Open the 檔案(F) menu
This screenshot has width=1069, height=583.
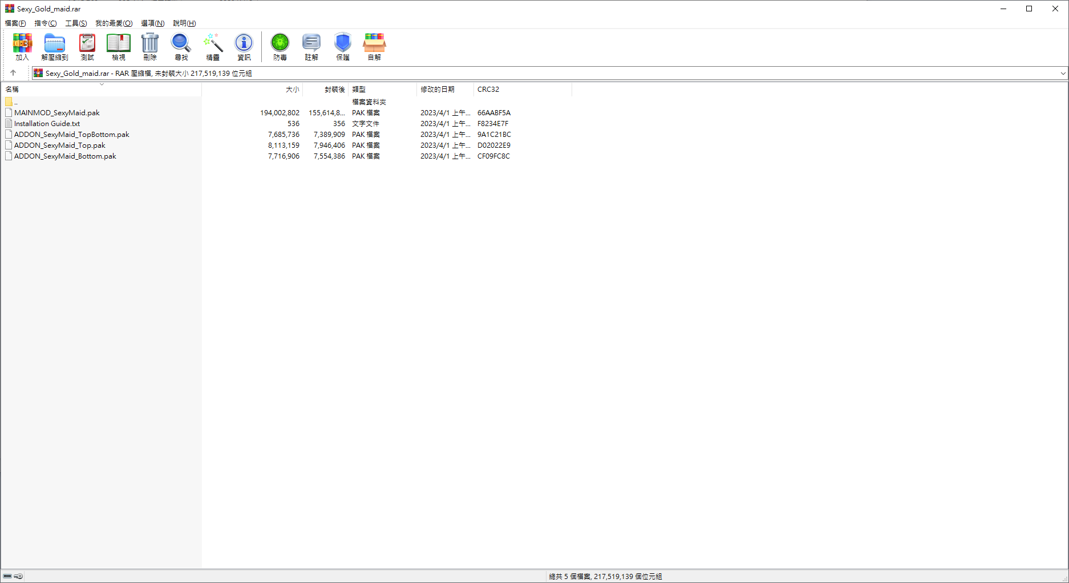tap(15, 23)
